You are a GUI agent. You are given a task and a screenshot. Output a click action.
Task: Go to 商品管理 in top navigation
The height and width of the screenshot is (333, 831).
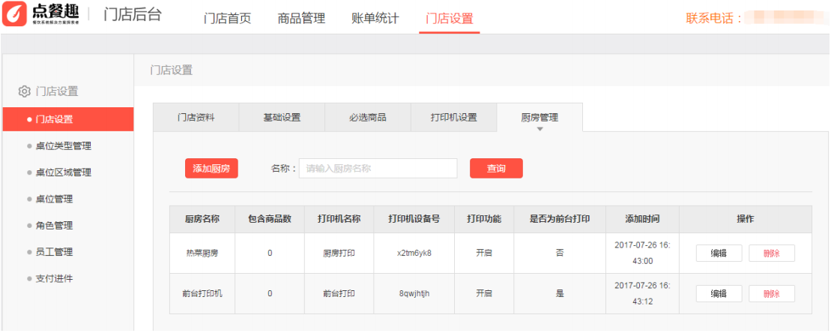[x=301, y=19]
